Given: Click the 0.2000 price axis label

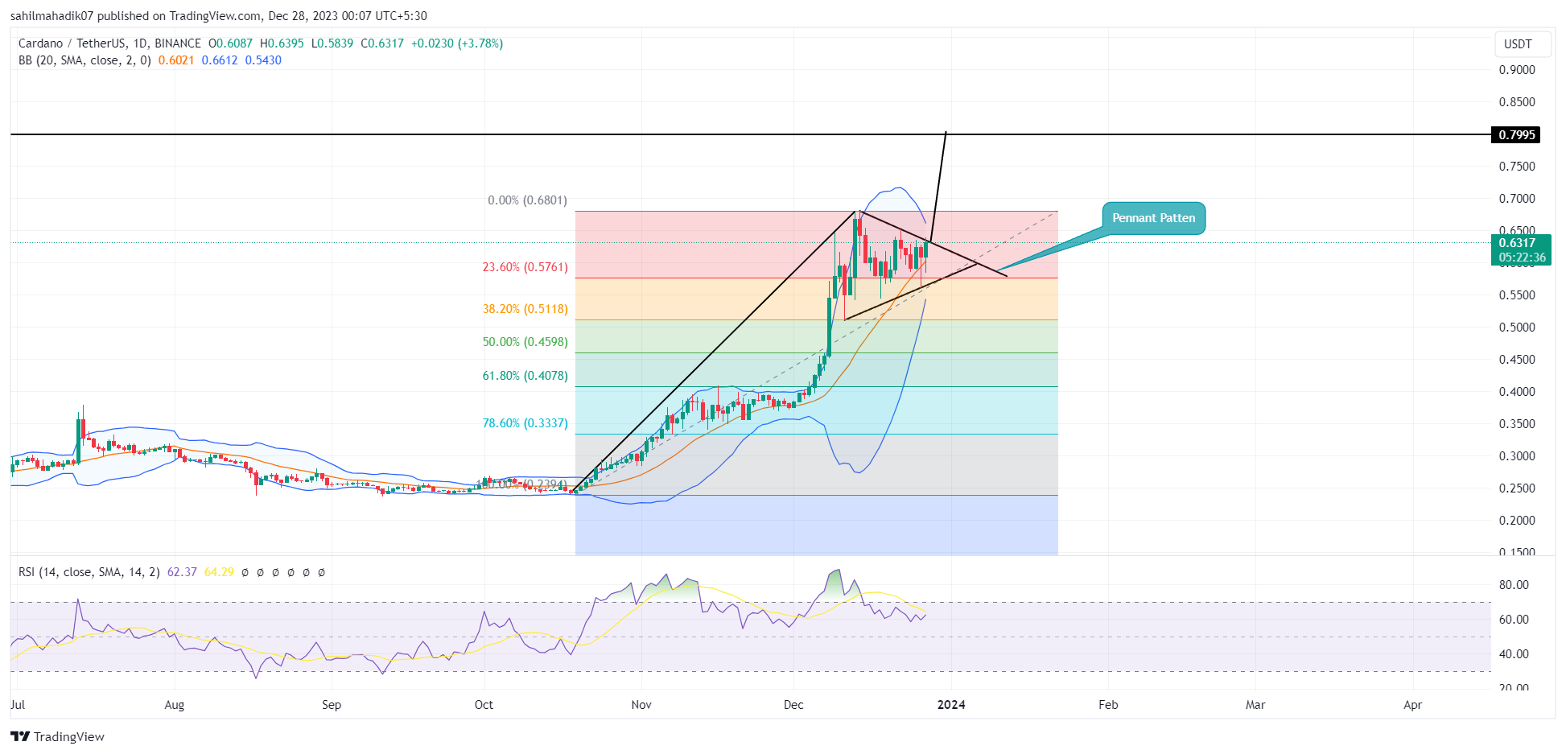Looking at the screenshot, I should pos(1517,521).
